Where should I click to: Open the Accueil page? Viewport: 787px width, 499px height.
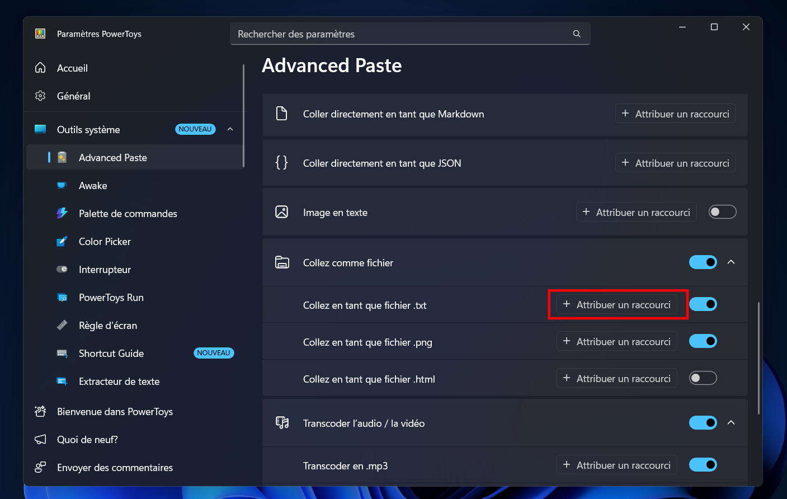(135, 68)
